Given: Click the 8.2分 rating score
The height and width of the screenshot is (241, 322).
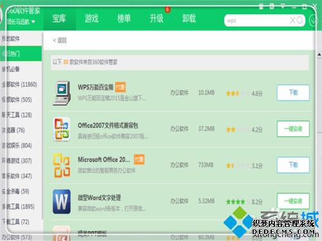Looking at the screenshot, I should pos(257,202).
